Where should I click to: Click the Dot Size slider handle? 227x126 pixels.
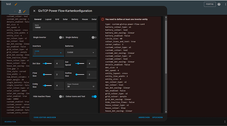tap(46, 63)
